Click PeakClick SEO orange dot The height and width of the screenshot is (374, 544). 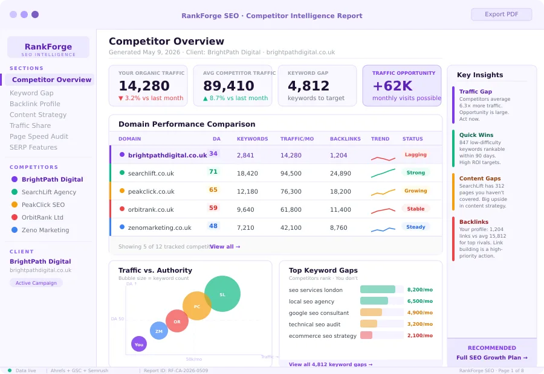(x=15, y=204)
